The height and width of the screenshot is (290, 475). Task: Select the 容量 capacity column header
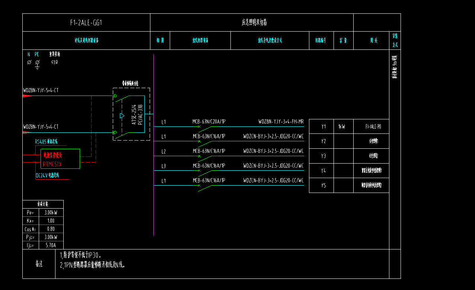pyautogui.click(x=343, y=41)
